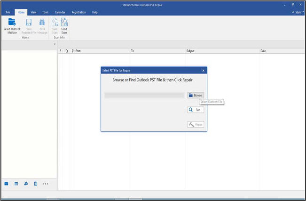
Task: Open the Tasks view clipboard icon
Action: click(x=36, y=184)
